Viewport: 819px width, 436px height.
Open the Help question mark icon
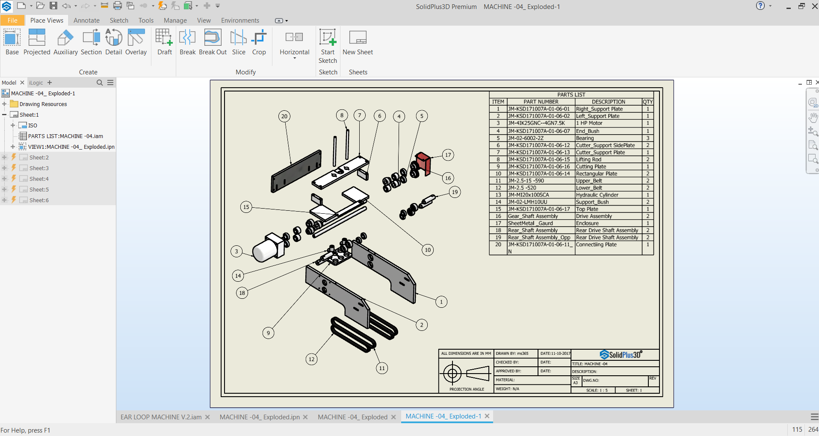coord(760,6)
